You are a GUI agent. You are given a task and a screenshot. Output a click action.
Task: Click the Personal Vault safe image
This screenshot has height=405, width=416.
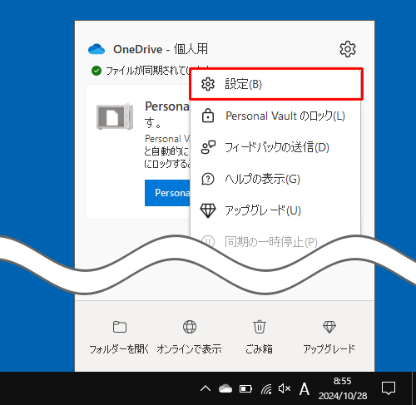[x=115, y=116]
